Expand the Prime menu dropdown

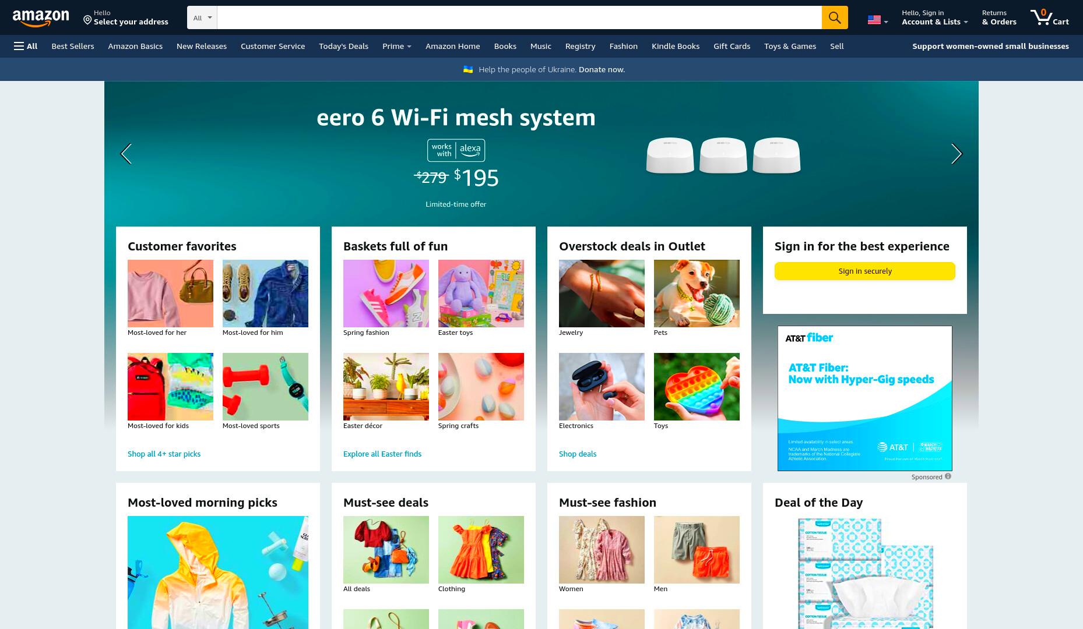397,46
